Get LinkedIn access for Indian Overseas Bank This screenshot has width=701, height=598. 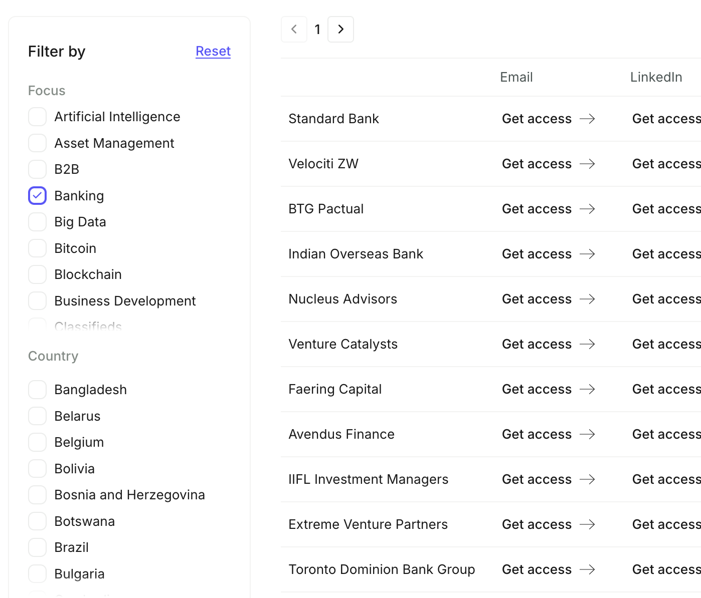(x=666, y=254)
